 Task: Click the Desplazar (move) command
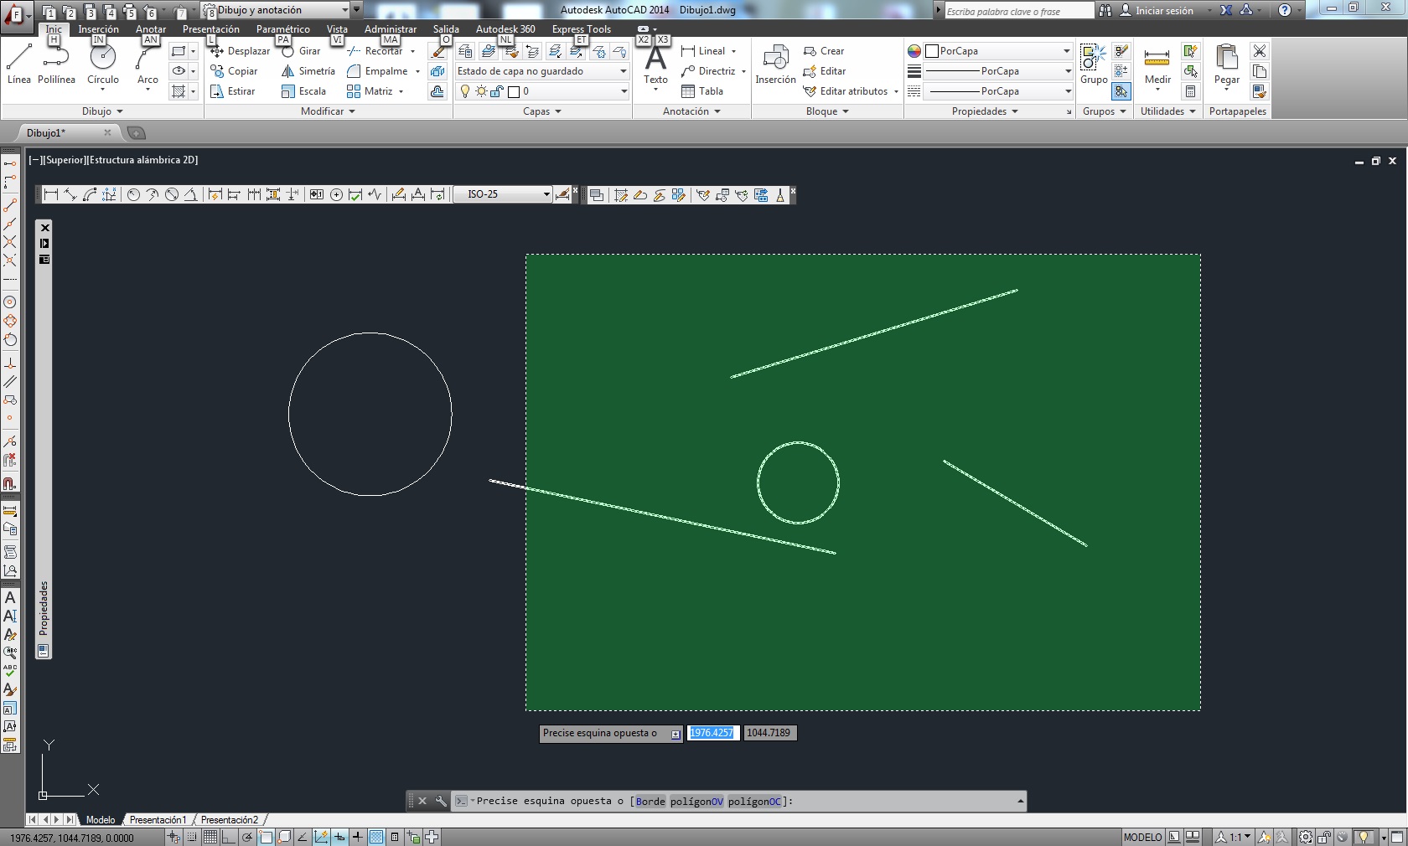click(240, 51)
